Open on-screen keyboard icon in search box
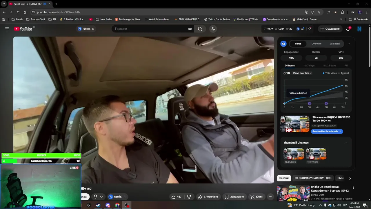 [x=190, y=29]
